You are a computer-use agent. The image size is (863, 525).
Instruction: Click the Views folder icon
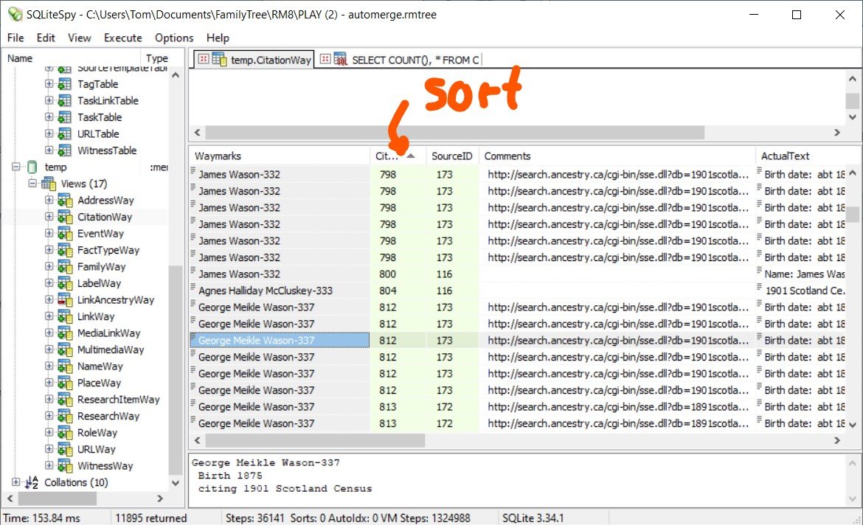[x=49, y=184]
